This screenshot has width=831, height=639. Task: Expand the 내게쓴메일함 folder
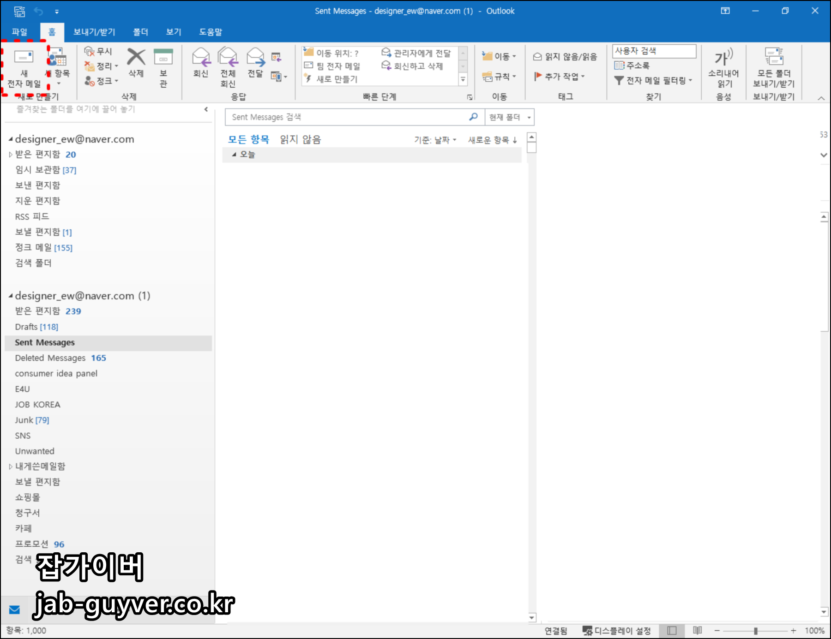(x=11, y=466)
